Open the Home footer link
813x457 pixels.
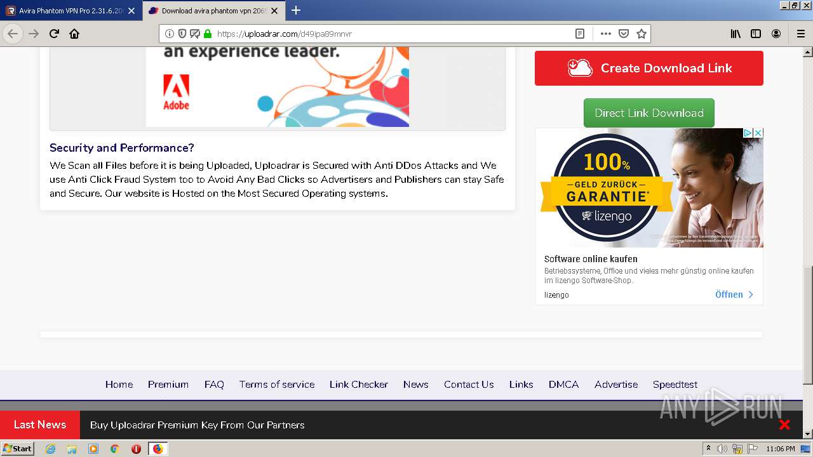[119, 385]
